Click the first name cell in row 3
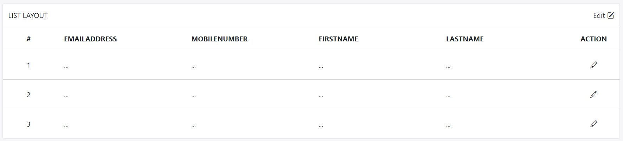 [x=321, y=125]
